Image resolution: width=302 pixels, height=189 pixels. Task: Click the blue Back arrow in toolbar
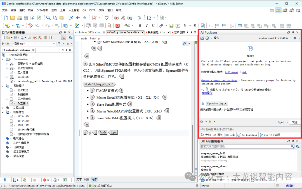coord(78,18)
